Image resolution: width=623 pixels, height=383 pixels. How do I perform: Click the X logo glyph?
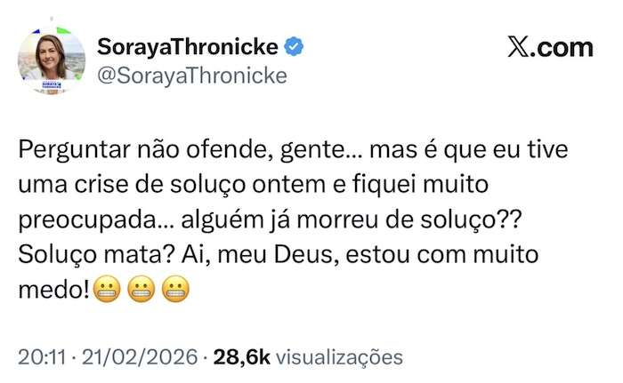click(x=521, y=47)
